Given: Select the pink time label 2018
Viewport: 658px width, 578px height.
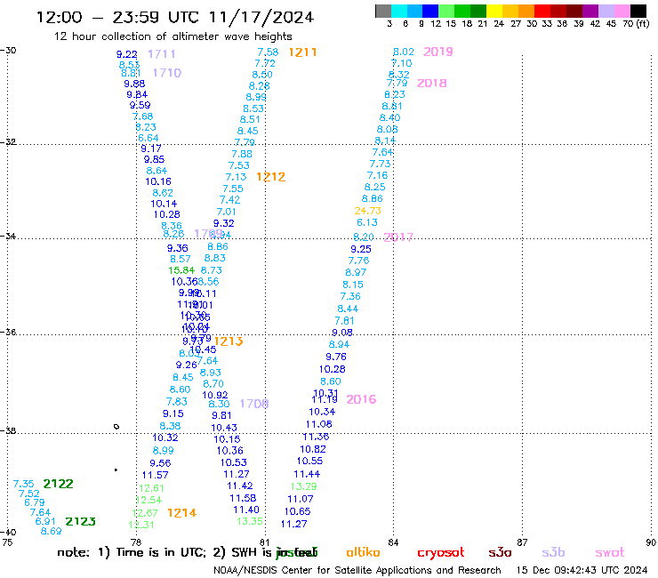Looking at the screenshot, I should (432, 83).
